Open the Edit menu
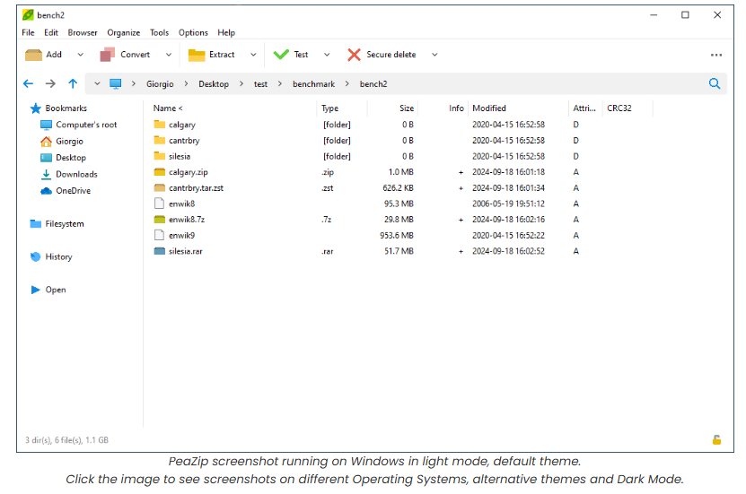This screenshot has height=494, width=746. (x=51, y=33)
